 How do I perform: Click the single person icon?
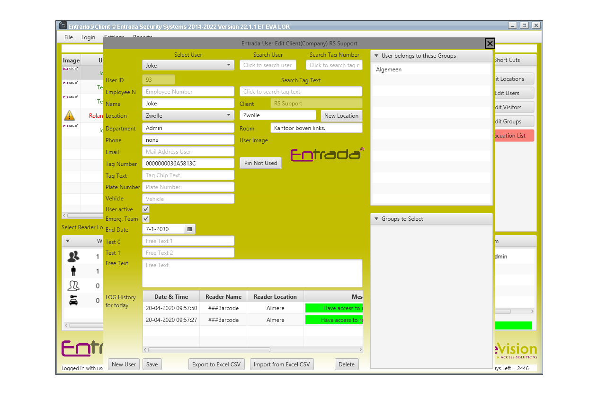[x=73, y=271]
